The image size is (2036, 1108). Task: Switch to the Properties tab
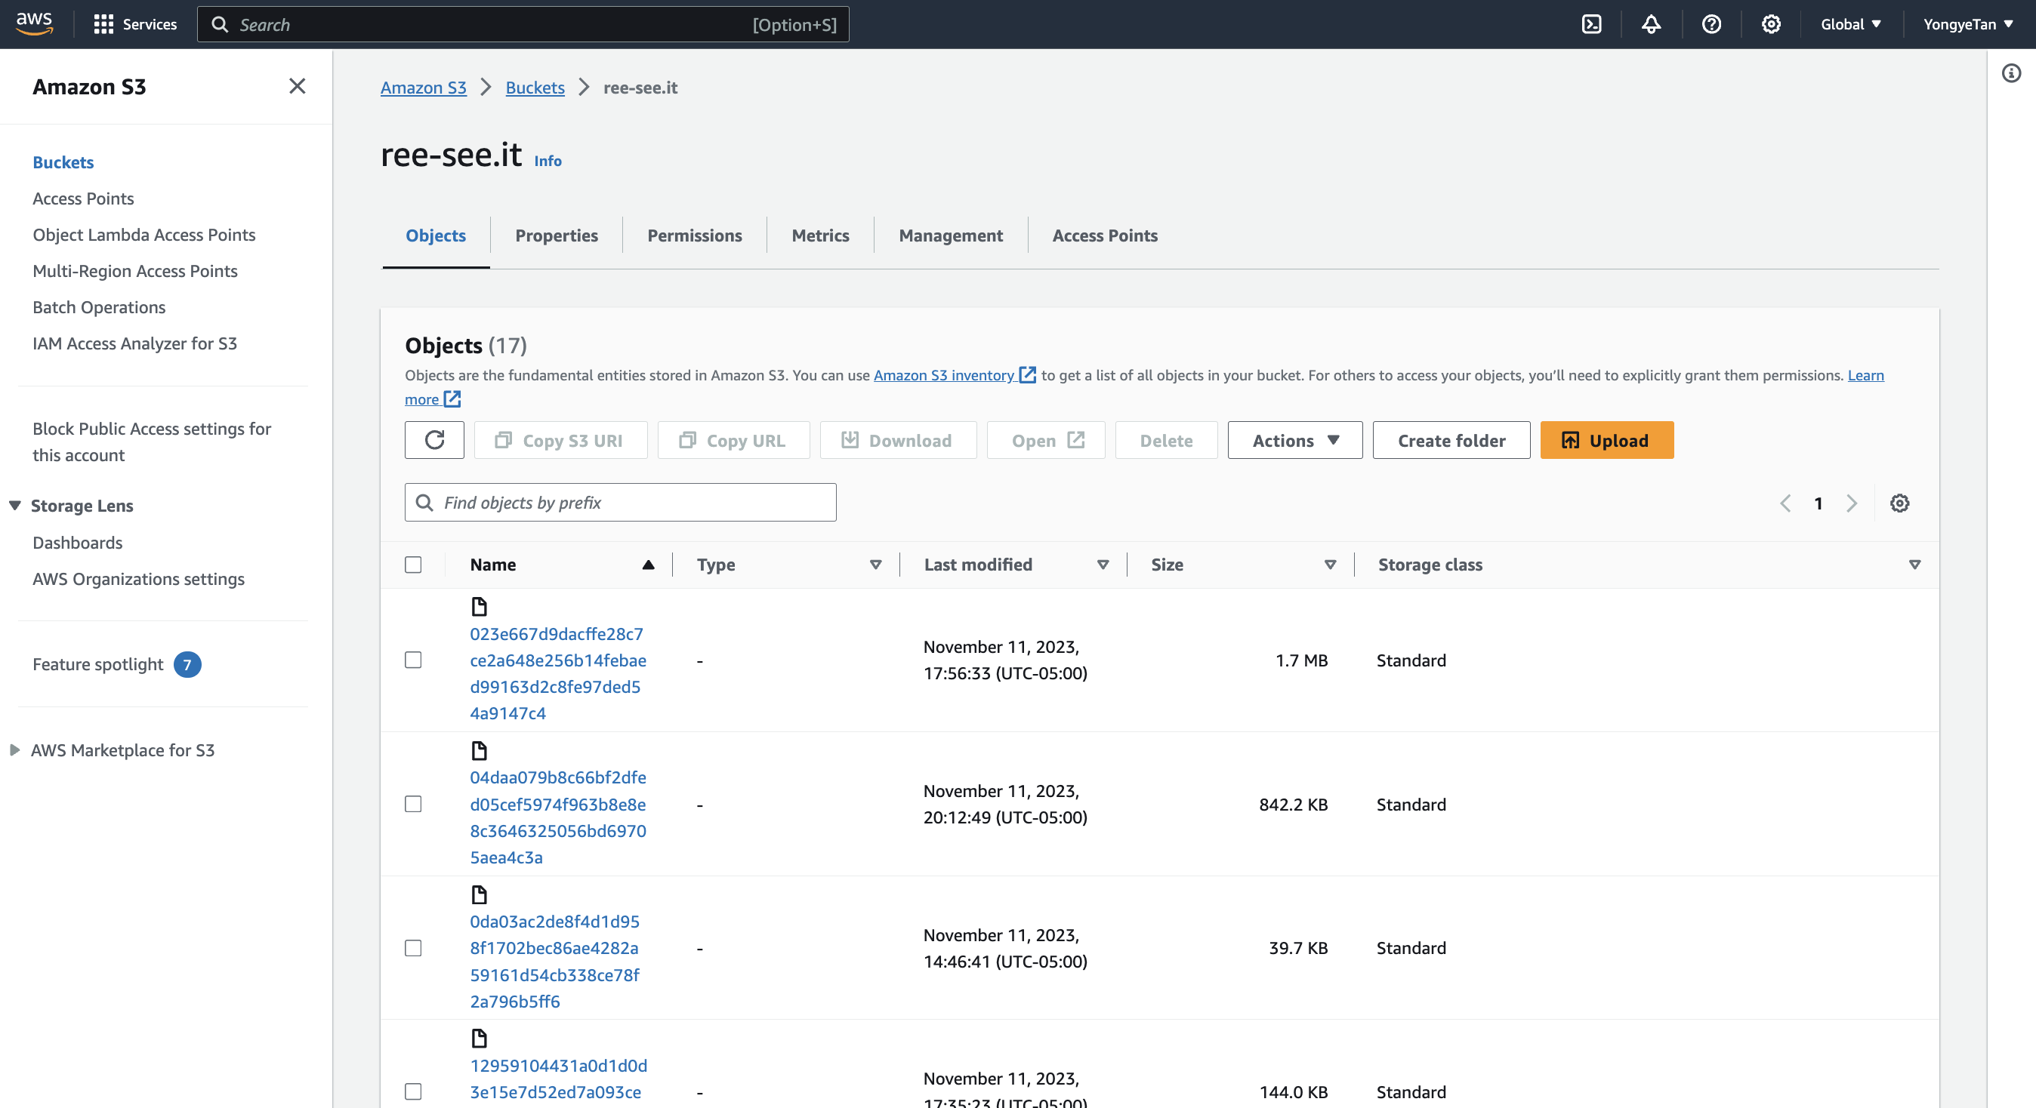556,235
